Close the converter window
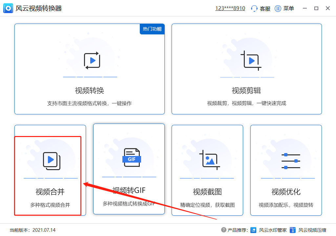Viewport: 336px width, 236px height. [x=328, y=8]
